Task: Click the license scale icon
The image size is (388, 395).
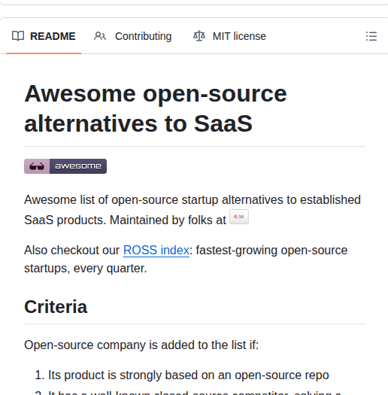Action: (x=199, y=36)
